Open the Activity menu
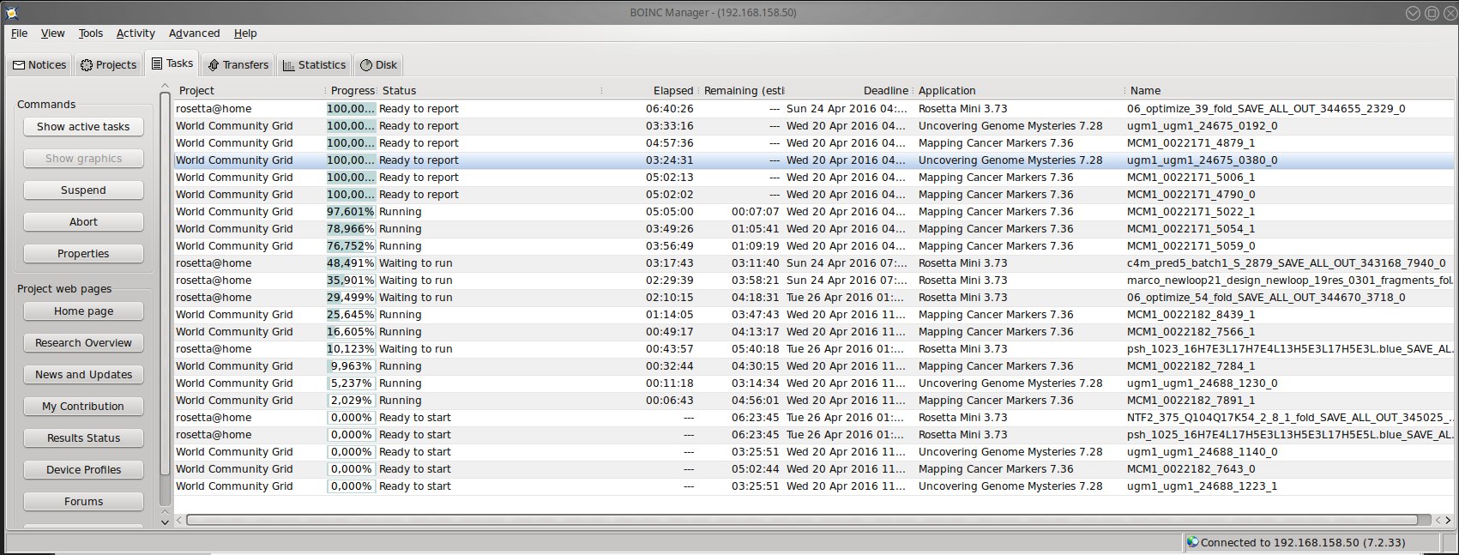The width and height of the screenshot is (1459, 555). (x=136, y=33)
